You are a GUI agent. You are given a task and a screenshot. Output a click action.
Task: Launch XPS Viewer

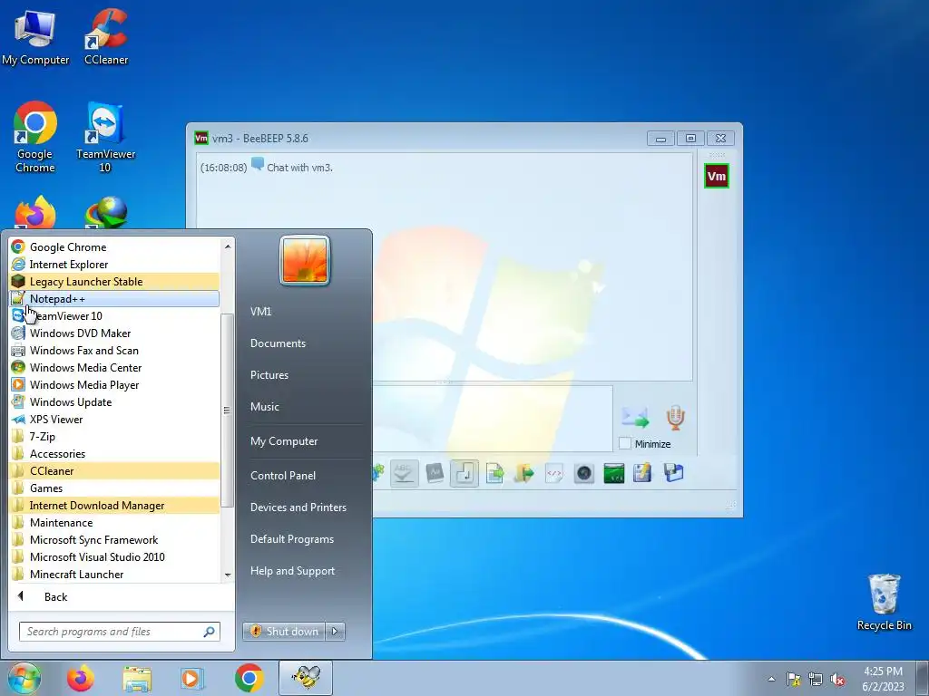tap(114, 419)
